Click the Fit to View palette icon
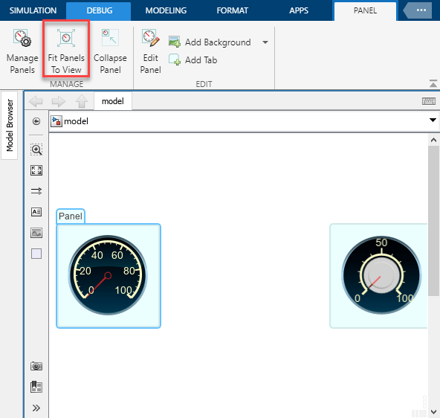Image resolution: width=440 pixels, height=418 pixels. tap(36, 170)
